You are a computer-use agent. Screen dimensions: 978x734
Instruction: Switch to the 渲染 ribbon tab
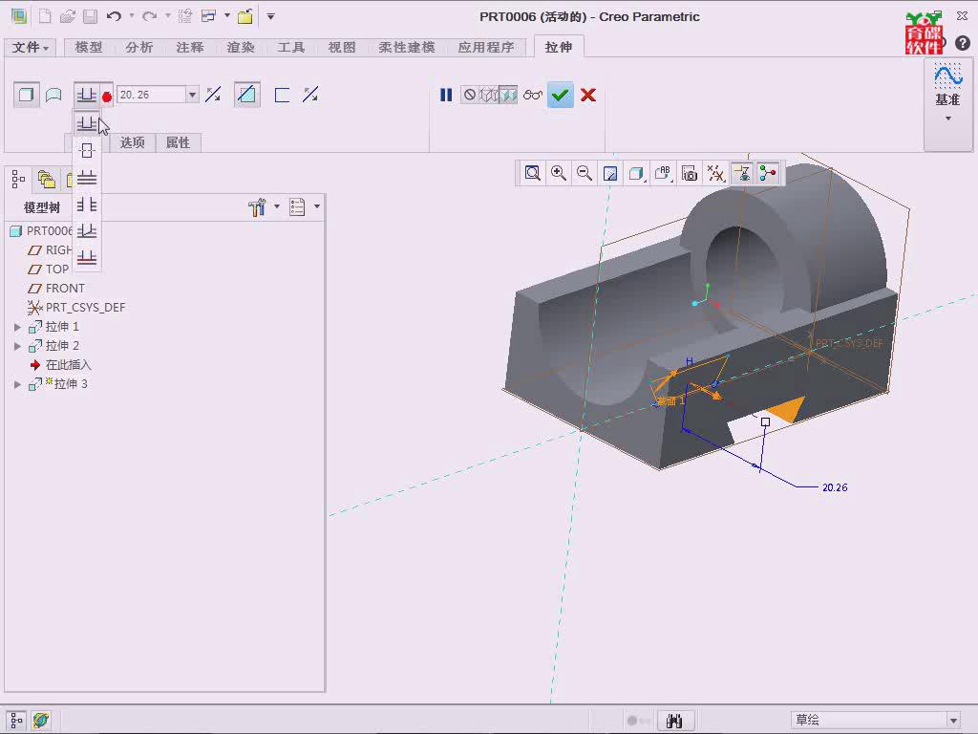pos(241,48)
